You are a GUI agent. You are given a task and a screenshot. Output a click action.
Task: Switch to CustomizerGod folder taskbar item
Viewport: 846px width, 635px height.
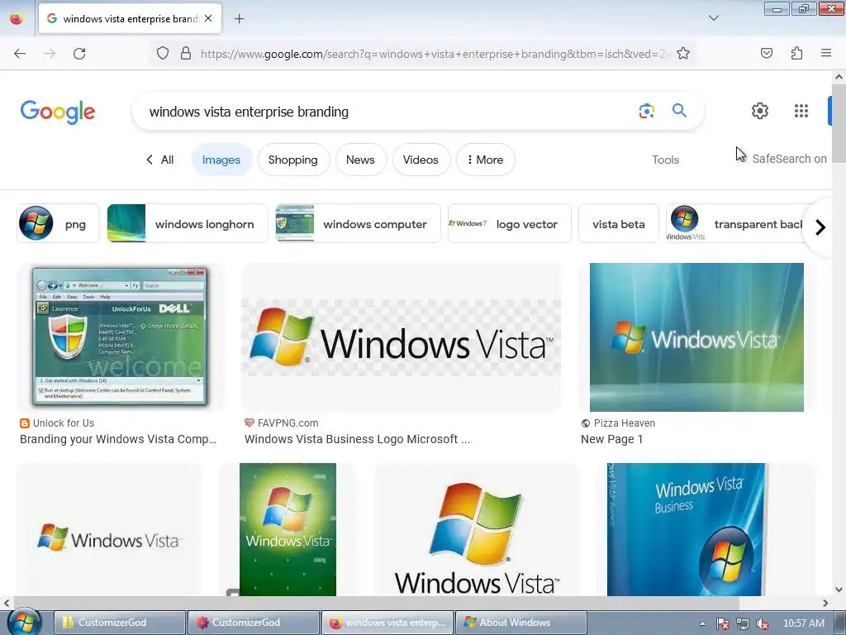[x=120, y=623]
